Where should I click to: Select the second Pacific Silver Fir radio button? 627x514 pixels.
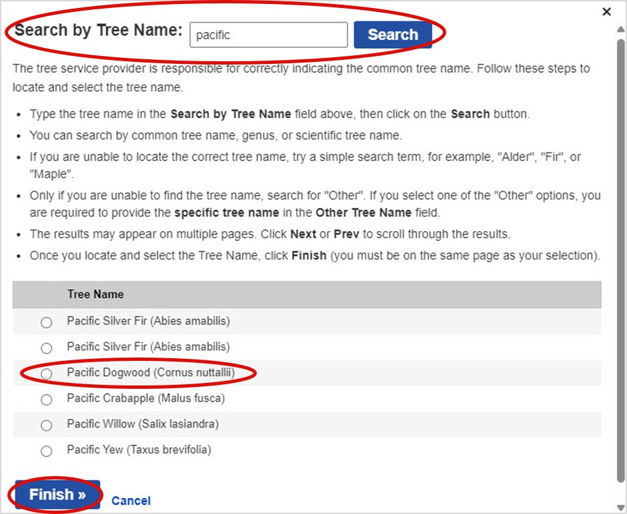(46, 348)
